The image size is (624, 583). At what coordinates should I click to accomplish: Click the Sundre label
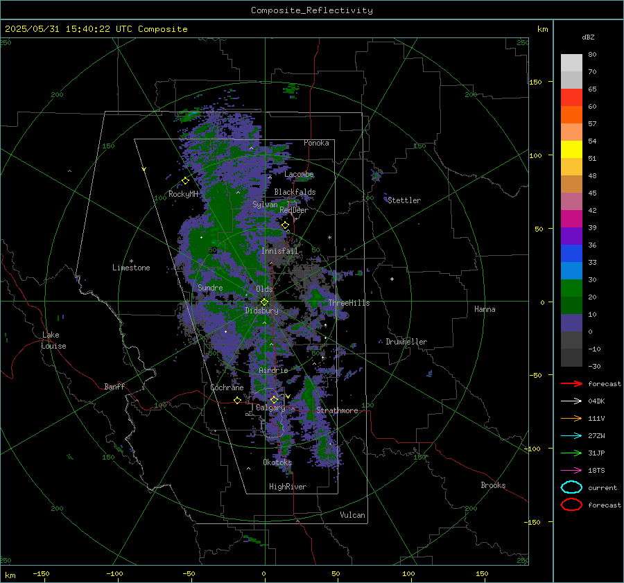click(210, 287)
